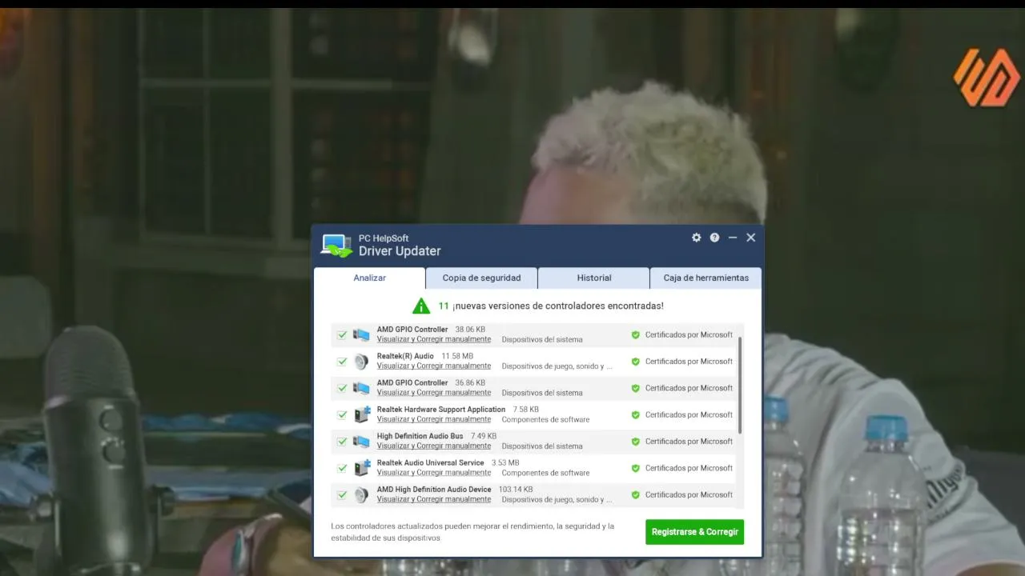Click shield icon for Realtek Hardware Support Application

coord(636,415)
